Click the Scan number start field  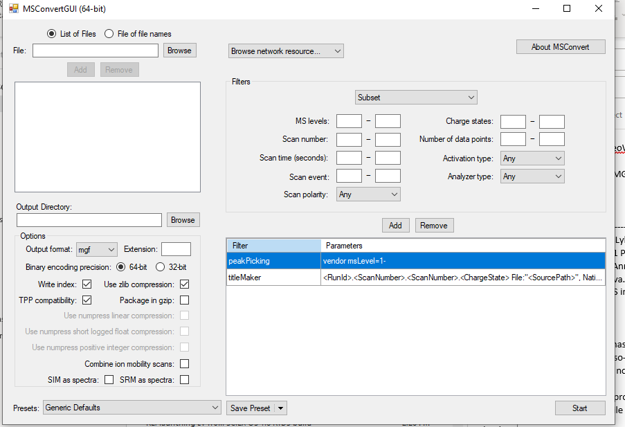(349, 140)
